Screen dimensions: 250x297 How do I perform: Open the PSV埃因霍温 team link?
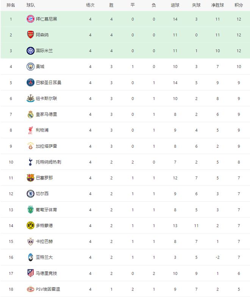click(x=48, y=289)
